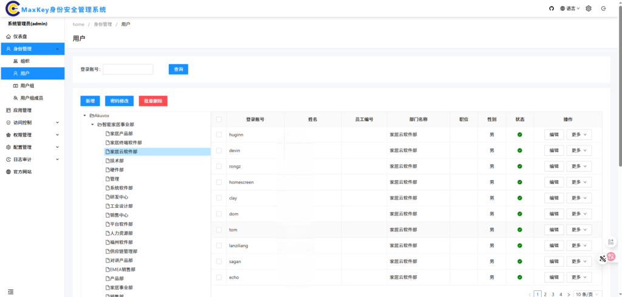Toggle the select-all checkbox in table header
This screenshot has height=297, width=622.
coord(219,119)
